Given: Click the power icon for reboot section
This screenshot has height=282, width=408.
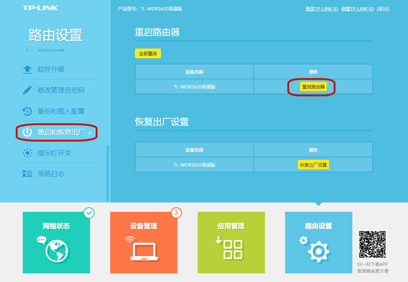Looking at the screenshot, I should [x=27, y=132].
